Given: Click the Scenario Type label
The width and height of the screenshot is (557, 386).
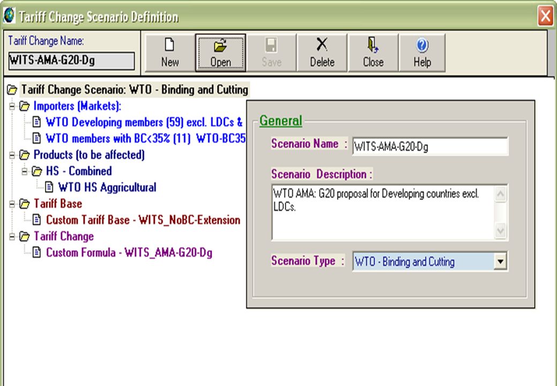Looking at the screenshot, I should (307, 261).
